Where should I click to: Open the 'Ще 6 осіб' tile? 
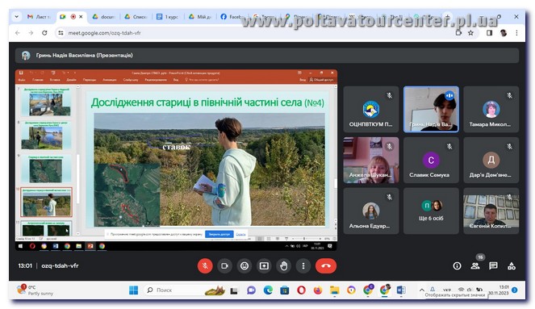point(431,211)
